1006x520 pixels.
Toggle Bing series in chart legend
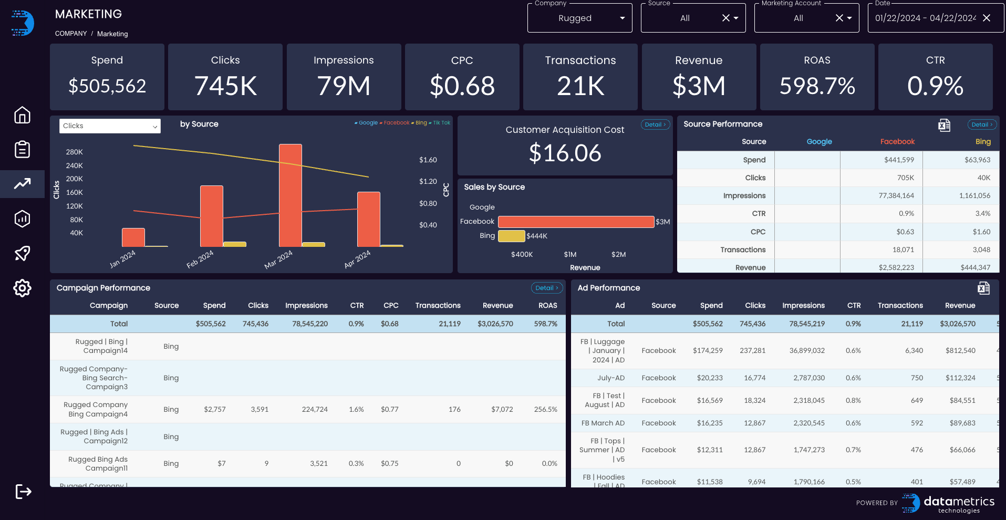[x=419, y=123]
